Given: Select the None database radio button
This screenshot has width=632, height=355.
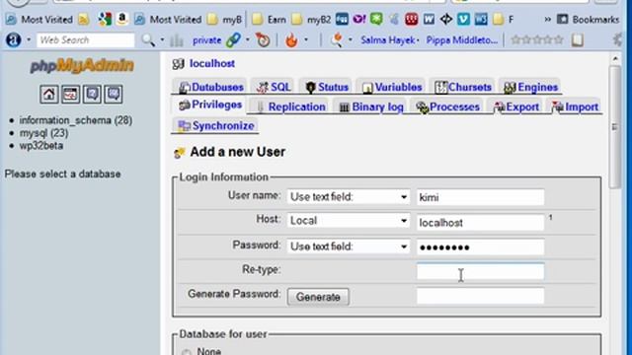Looking at the screenshot, I should (186, 352).
